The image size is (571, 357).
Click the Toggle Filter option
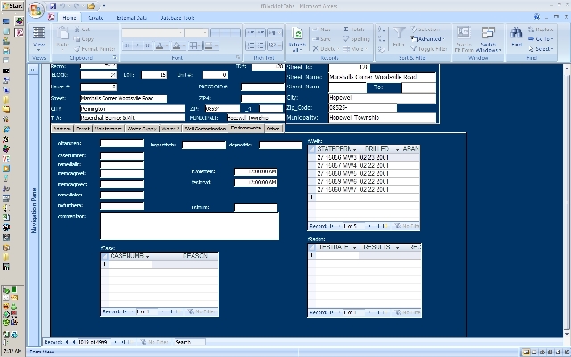click(430, 49)
